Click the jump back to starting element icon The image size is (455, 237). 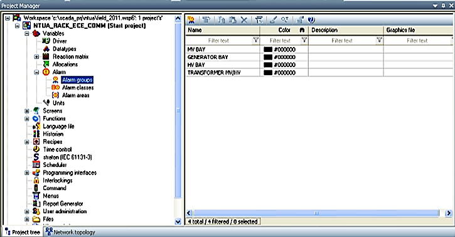(x=206, y=19)
